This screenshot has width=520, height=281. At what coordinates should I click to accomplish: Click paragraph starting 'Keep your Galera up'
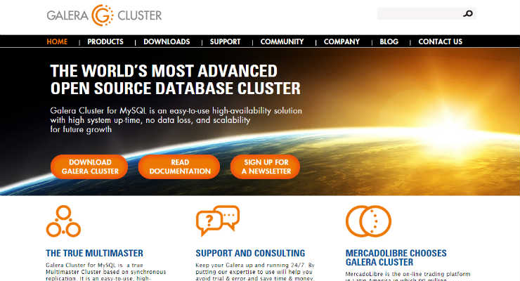point(255,272)
